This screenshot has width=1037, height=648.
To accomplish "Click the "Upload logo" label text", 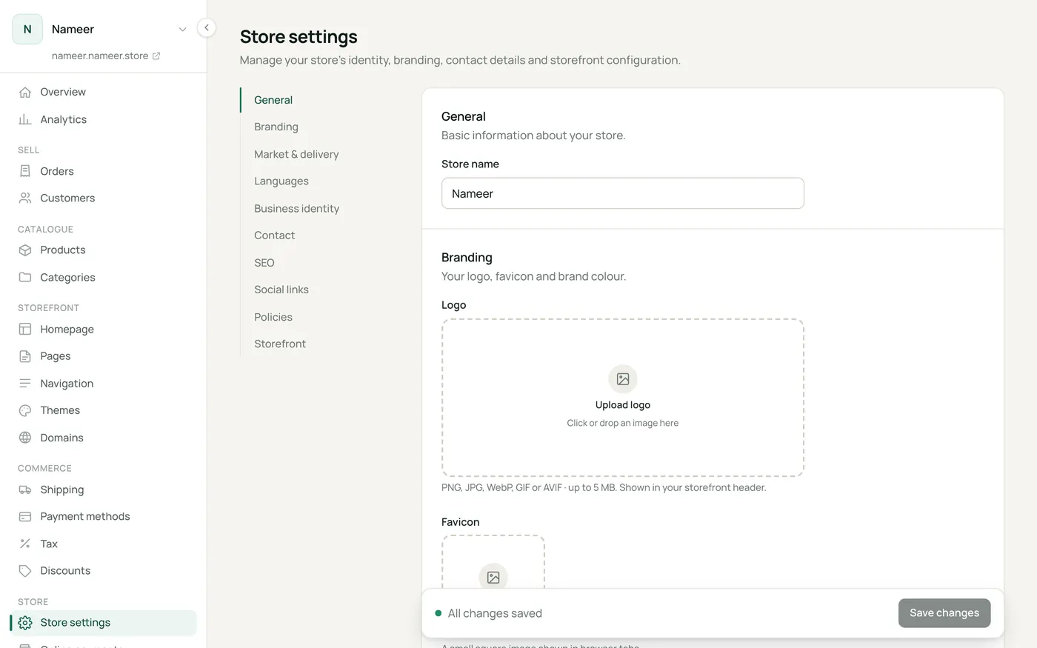I will tap(623, 405).
